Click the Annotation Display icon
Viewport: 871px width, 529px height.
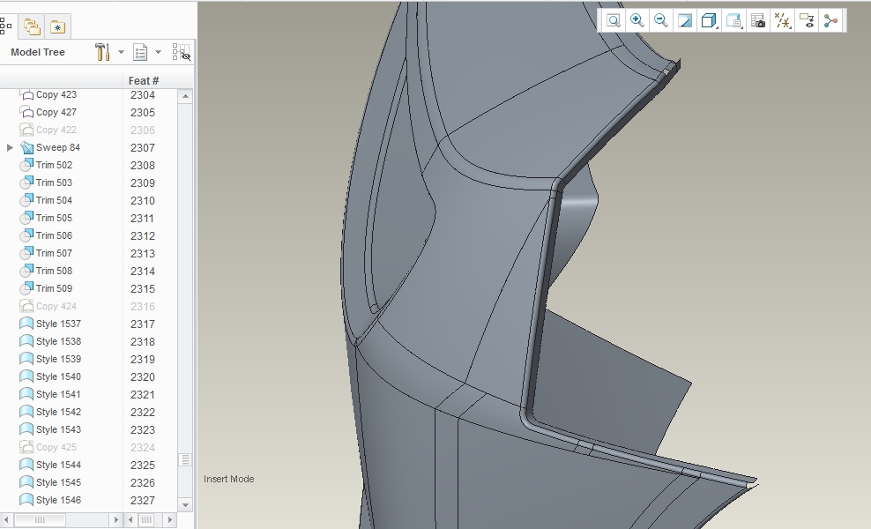point(807,21)
